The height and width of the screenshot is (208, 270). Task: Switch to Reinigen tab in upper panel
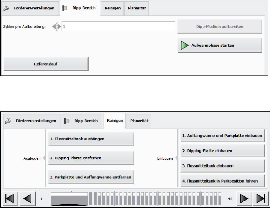coord(112,8)
